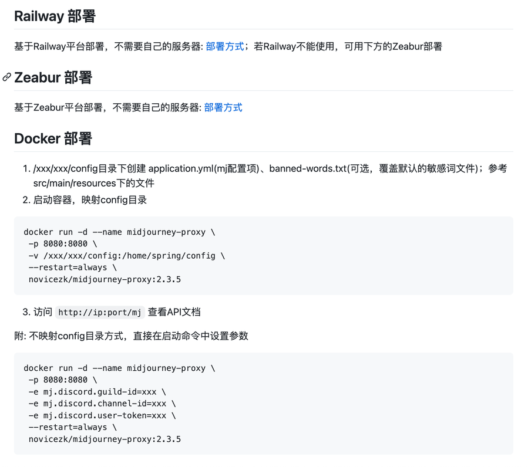
Task: Click 'novicezk/midjourney-proxy:2.3.5' in second code block
Action: 105,439
